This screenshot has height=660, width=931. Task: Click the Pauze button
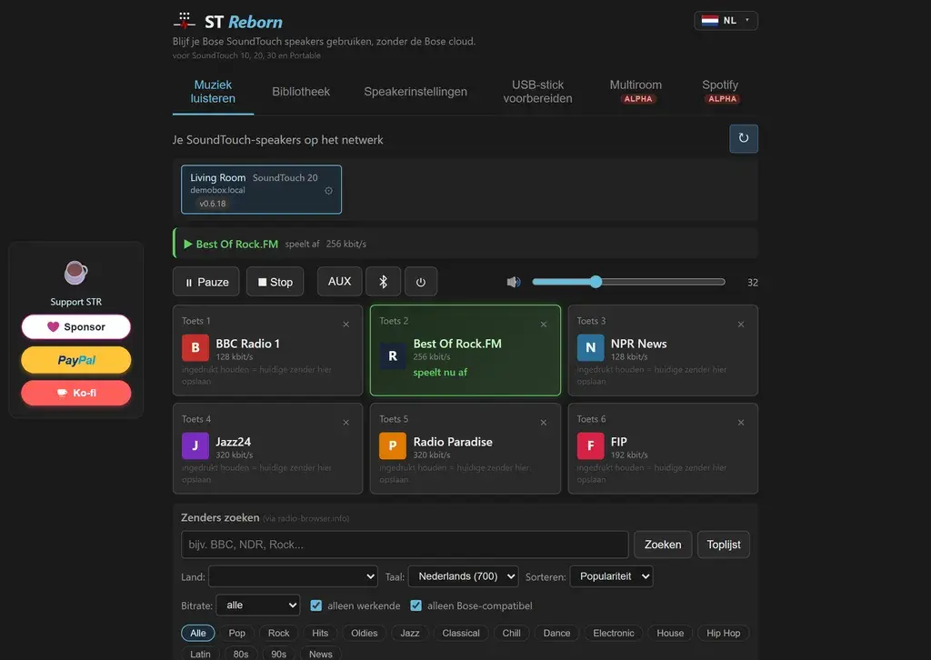click(206, 282)
